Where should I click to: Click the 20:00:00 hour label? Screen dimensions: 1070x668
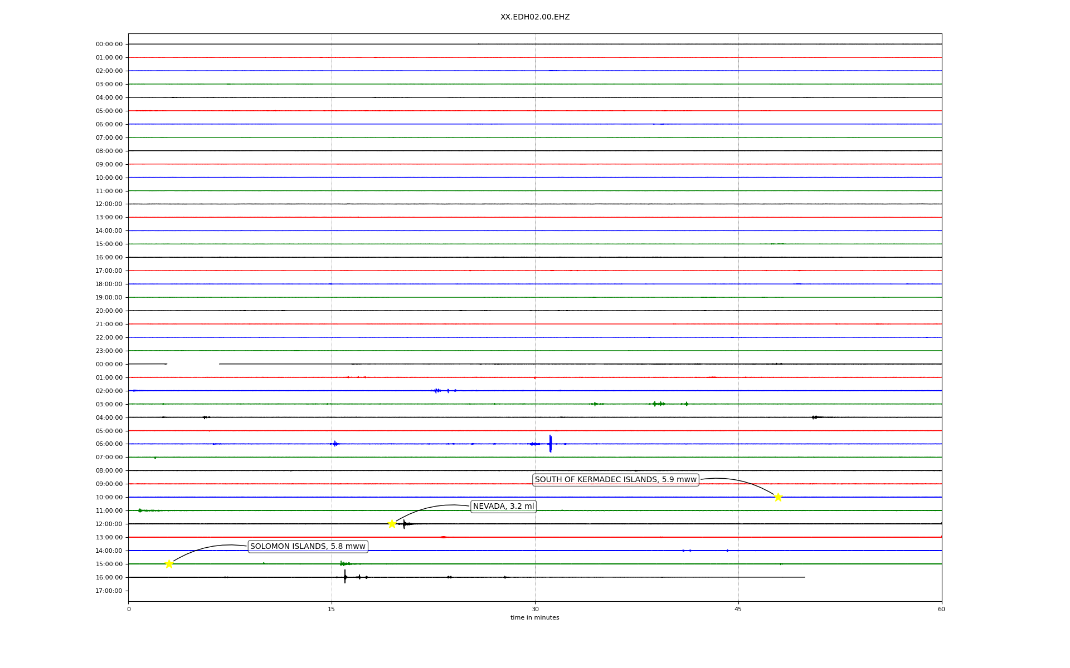click(109, 311)
